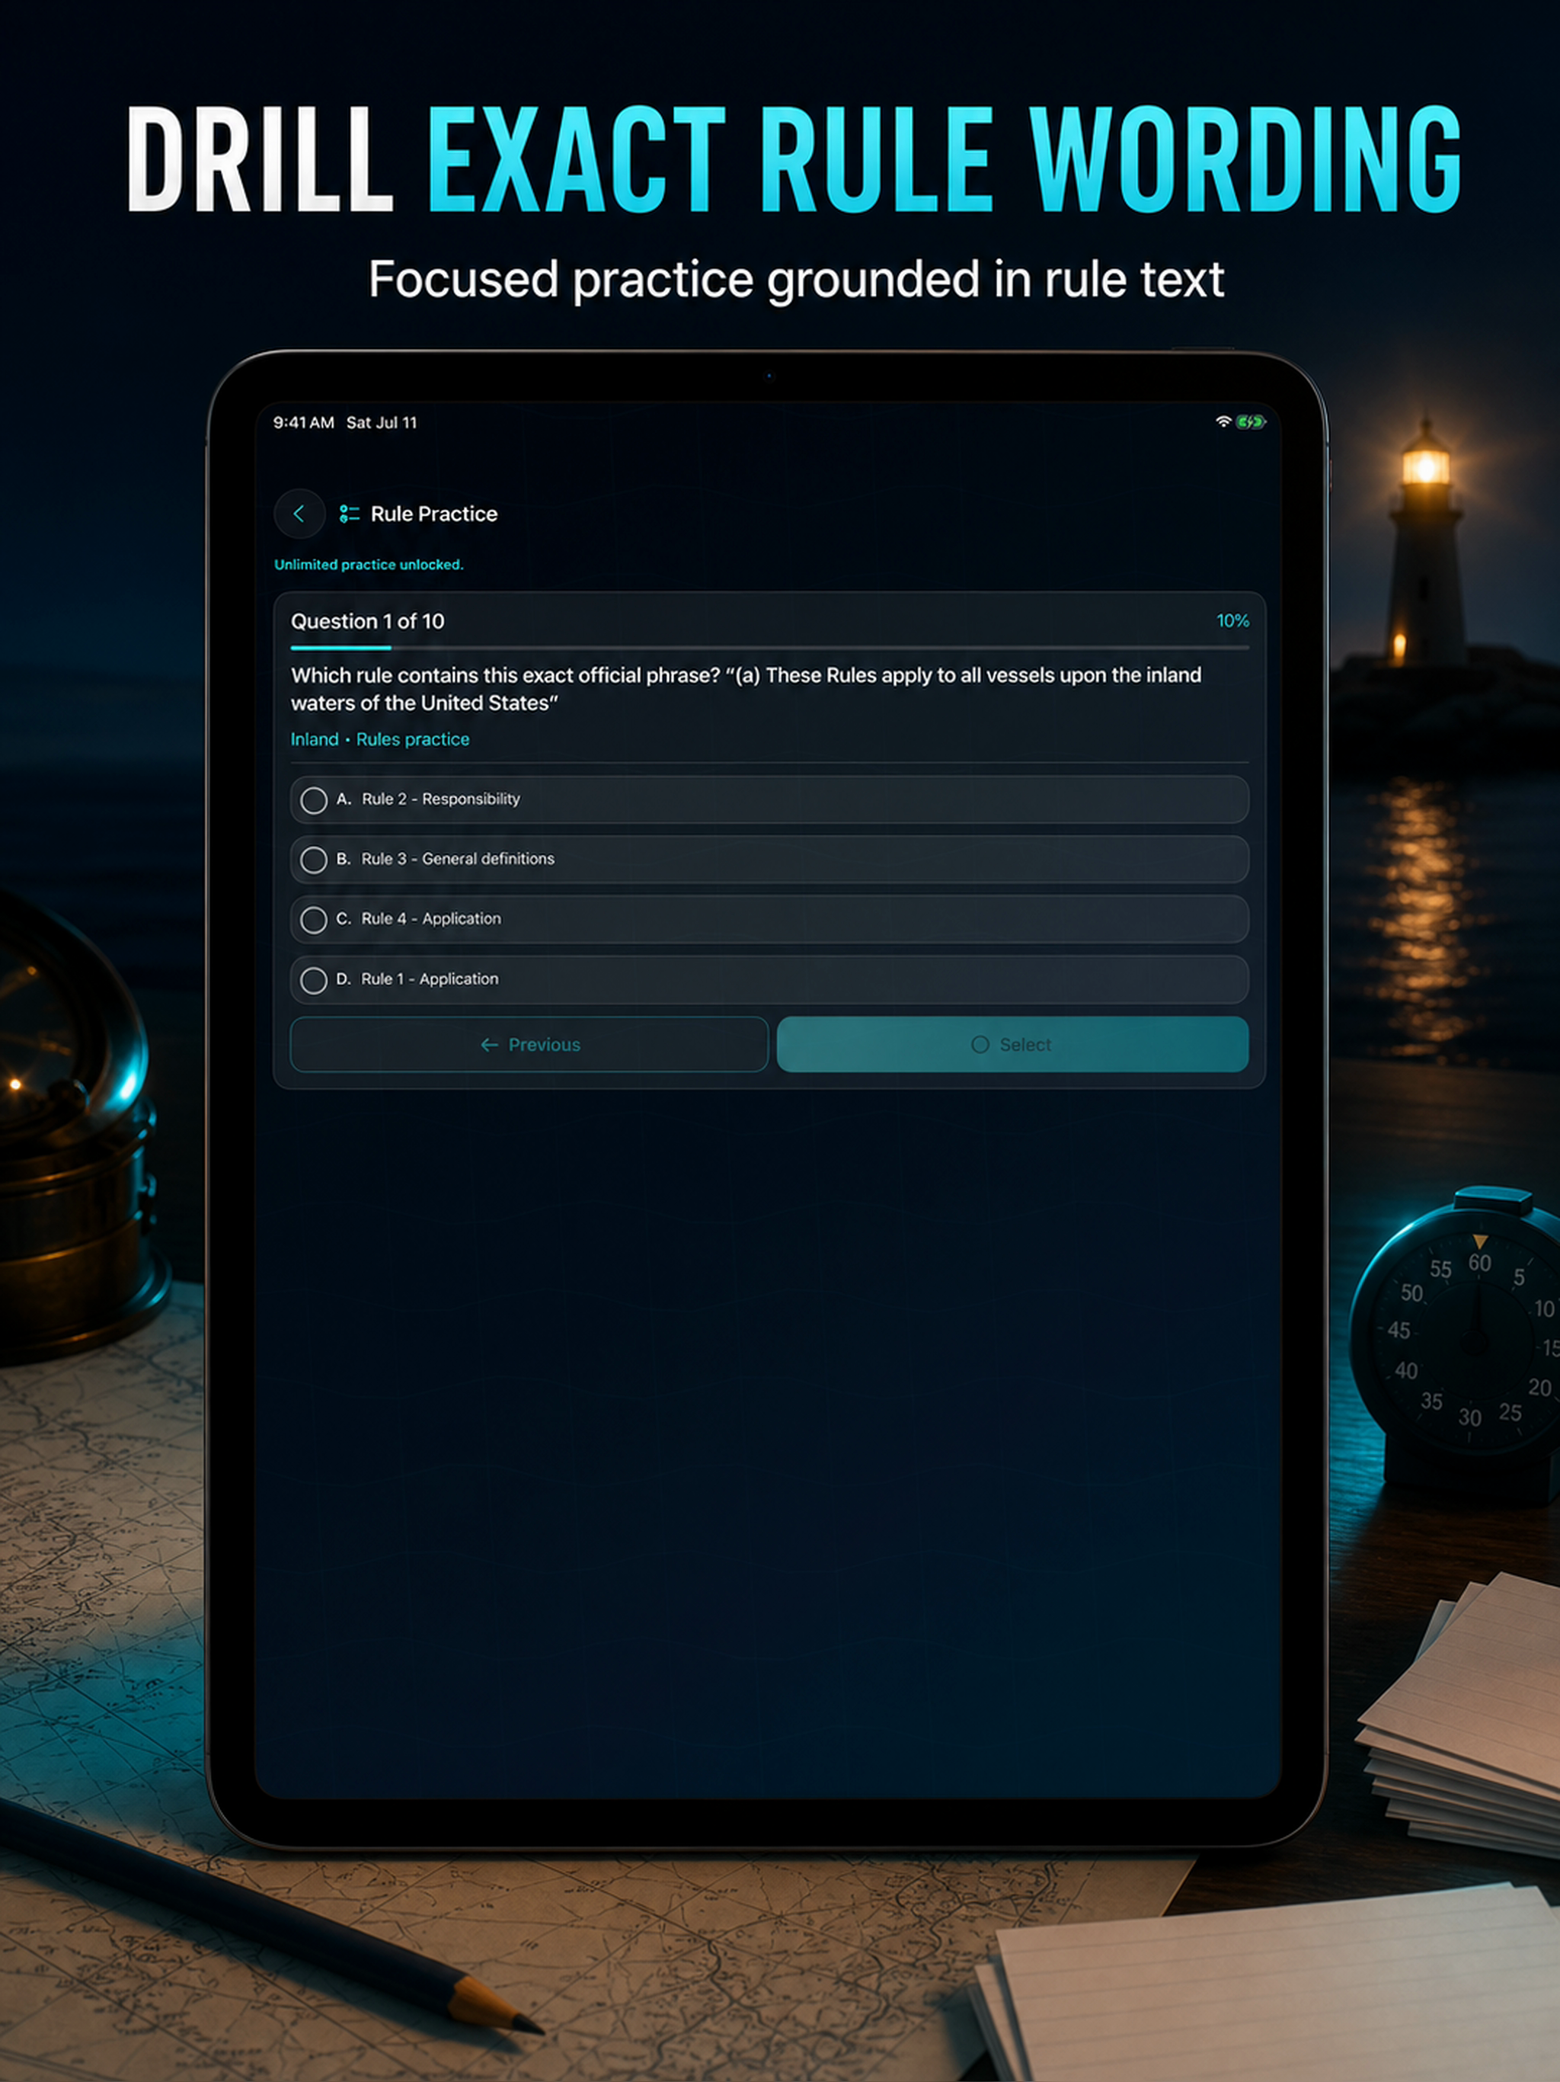Image resolution: width=1560 pixels, height=2082 pixels.
Task: Click the 'Unlimited practice unlocked.' text
Action: [369, 565]
